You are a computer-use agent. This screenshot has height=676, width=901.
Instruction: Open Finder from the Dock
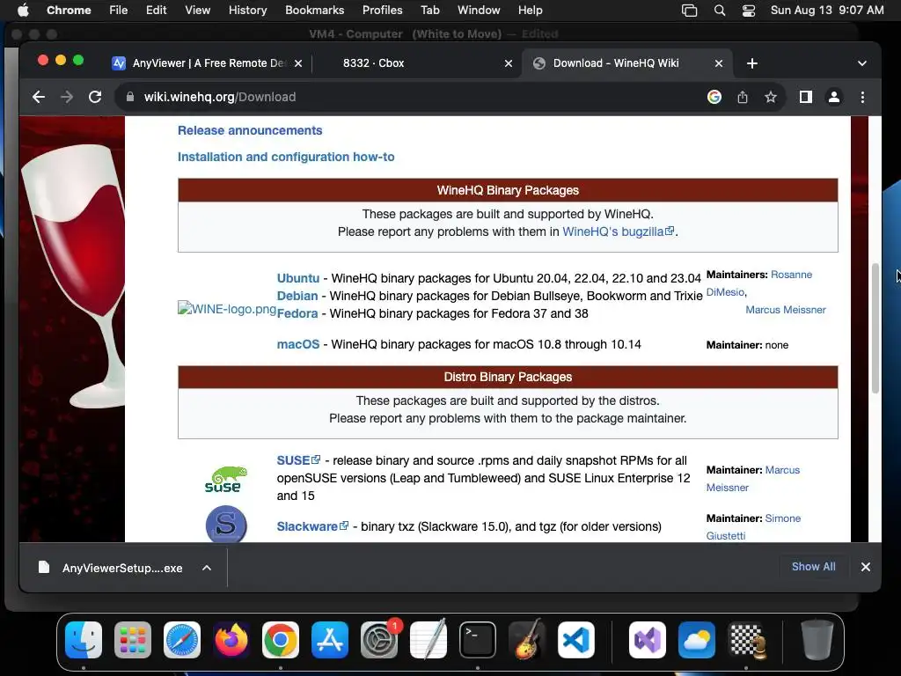(84, 640)
